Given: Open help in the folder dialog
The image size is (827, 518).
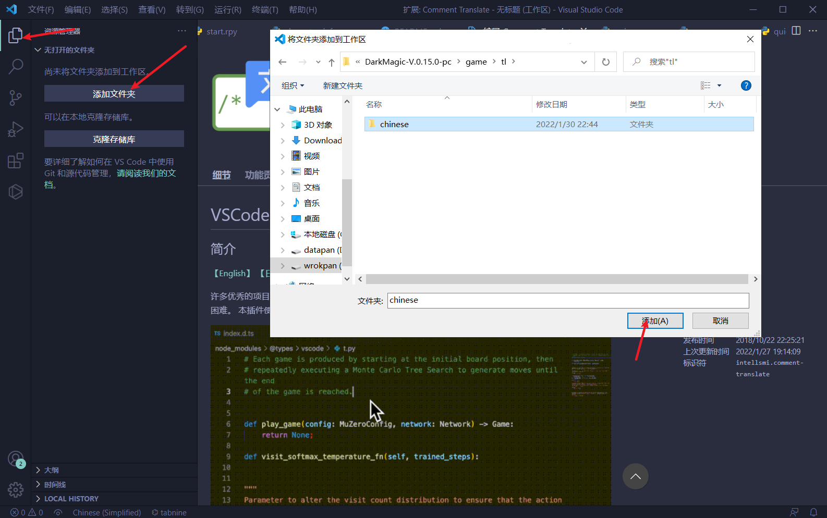Looking at the screenshot, I should (746, 85).
